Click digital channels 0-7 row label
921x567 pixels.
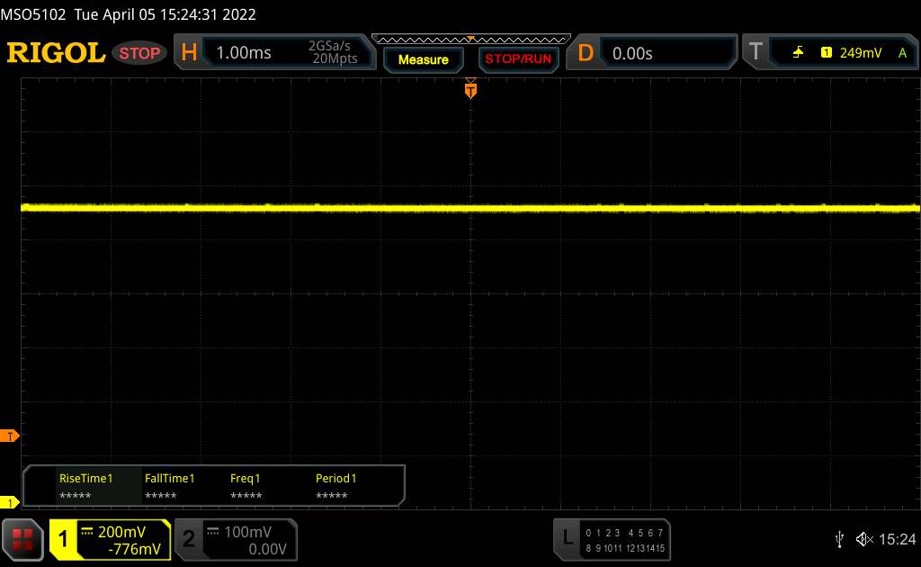coord(624,533)
